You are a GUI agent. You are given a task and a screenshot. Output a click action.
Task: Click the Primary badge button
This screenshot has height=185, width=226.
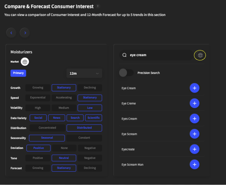click(18, 73)
